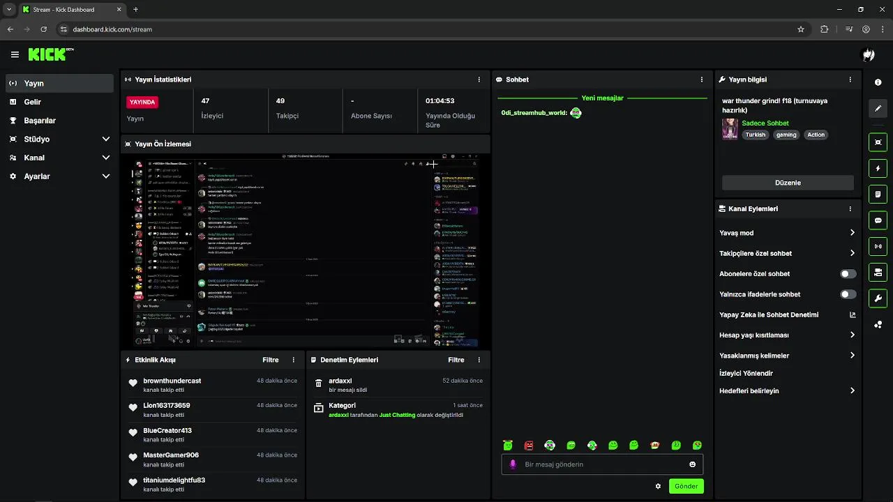Click the pencil edit icon in right sidebar

click(x=878, y=109)
